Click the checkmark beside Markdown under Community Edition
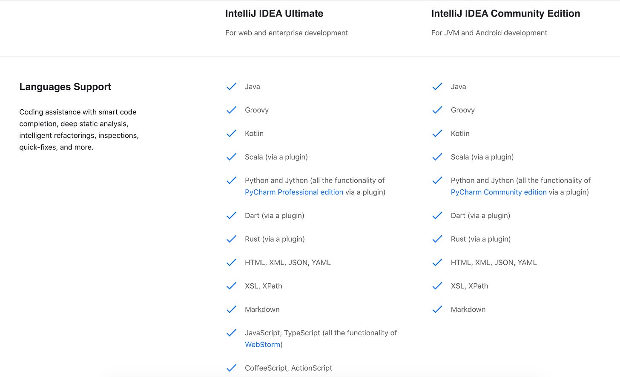 (x=437, y=309)
